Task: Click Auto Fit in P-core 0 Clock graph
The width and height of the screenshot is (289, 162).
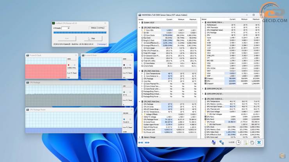Action: pos(70,73)
